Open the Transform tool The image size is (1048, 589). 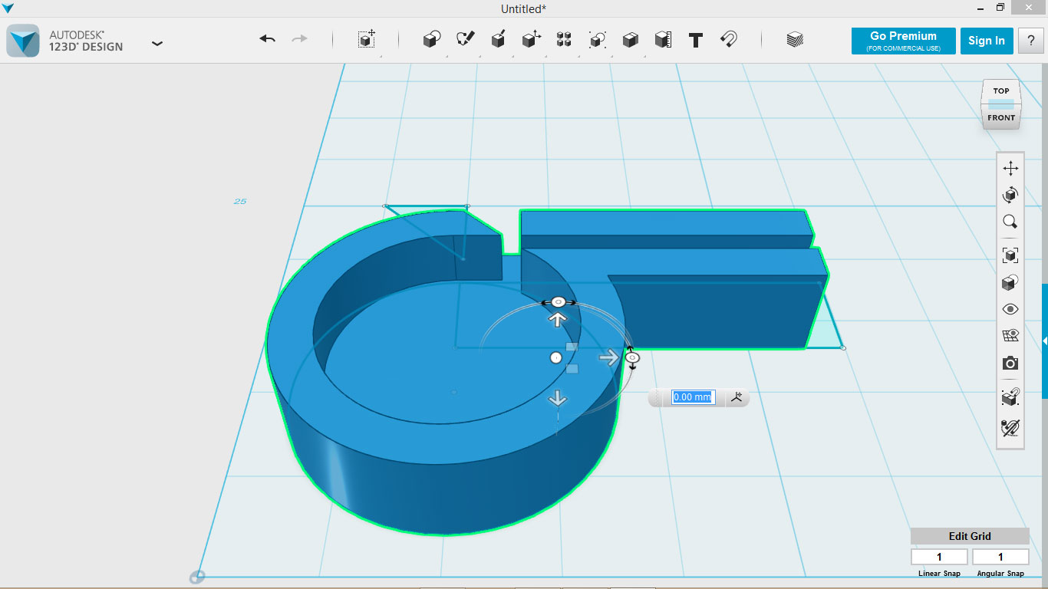367,40
